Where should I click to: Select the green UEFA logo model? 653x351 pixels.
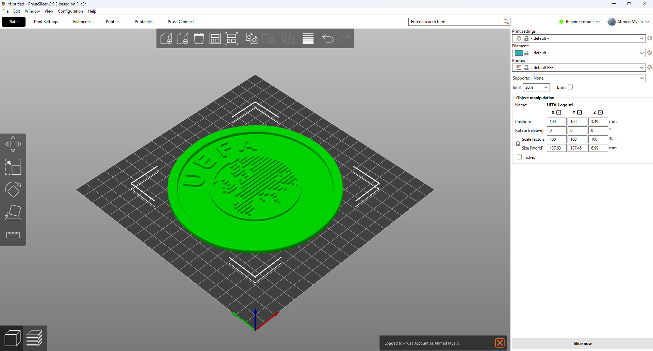coord(255,189)
